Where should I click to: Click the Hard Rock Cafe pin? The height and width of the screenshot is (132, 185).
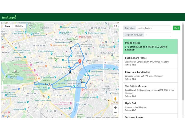tap(39, 79)
